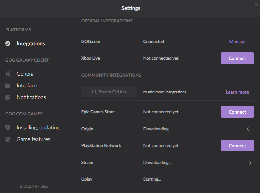260x193 pixels.
Task: Select Game features section
Action: [x=33, y=139]
